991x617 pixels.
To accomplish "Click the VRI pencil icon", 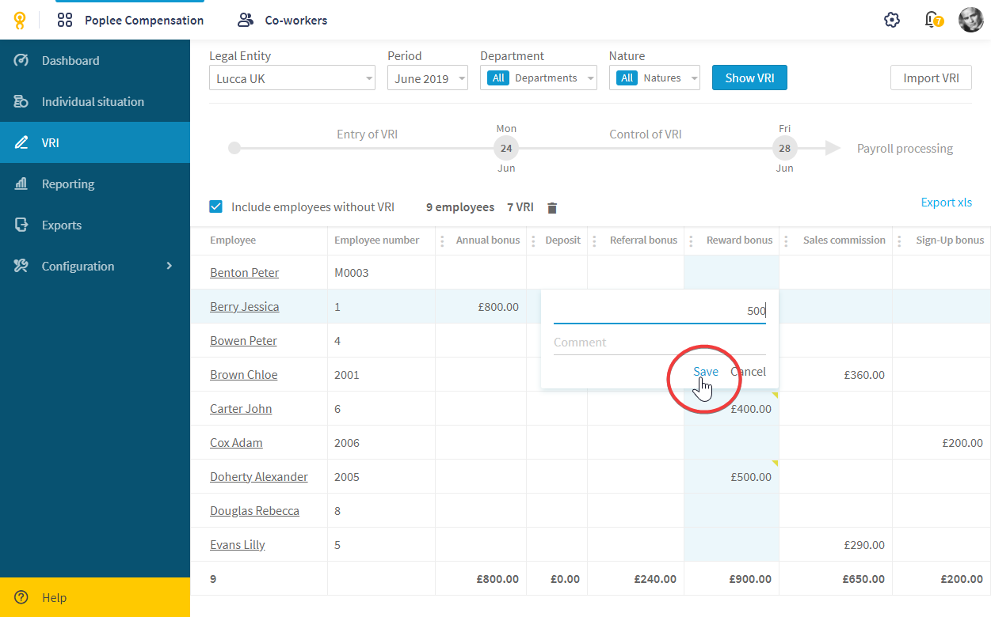I will [x=21, y=142].
